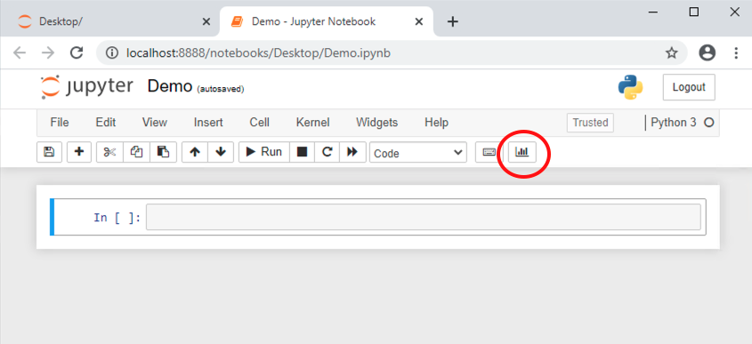Click the (autosaved) status text

tap(221, 89)
